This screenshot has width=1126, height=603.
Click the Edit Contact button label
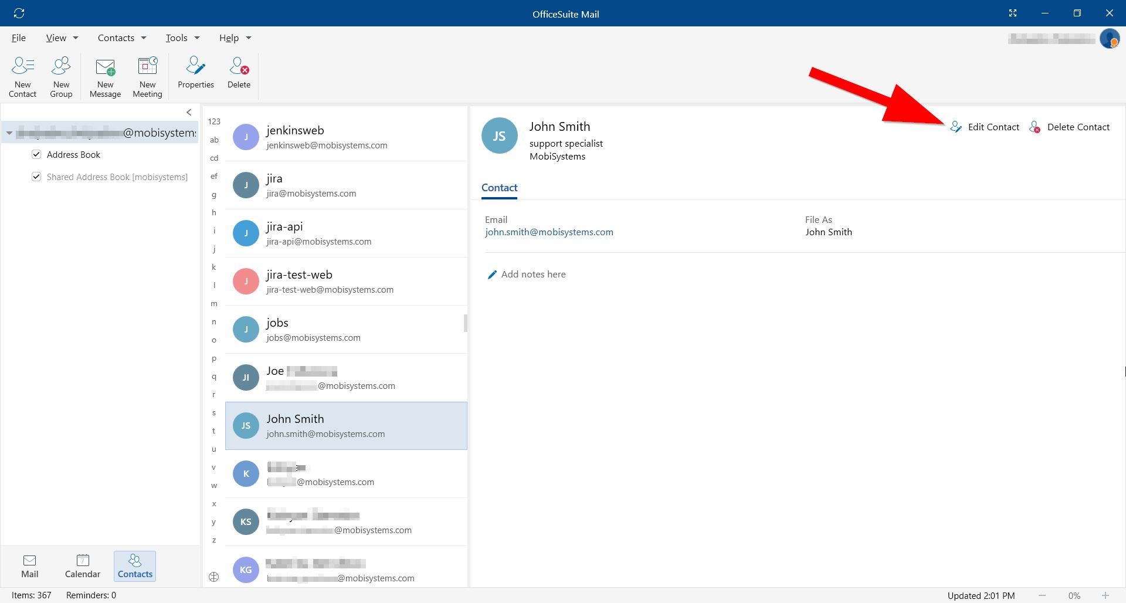click(x=993, y=127)
